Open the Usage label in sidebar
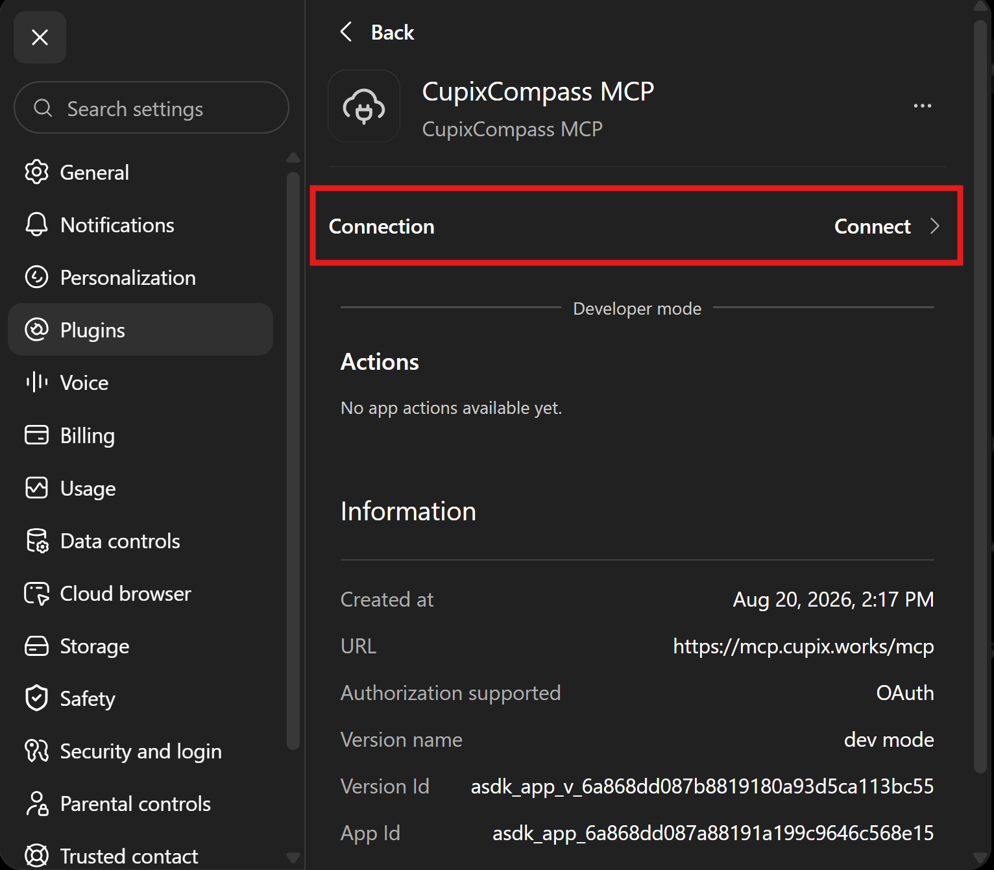 88,488
